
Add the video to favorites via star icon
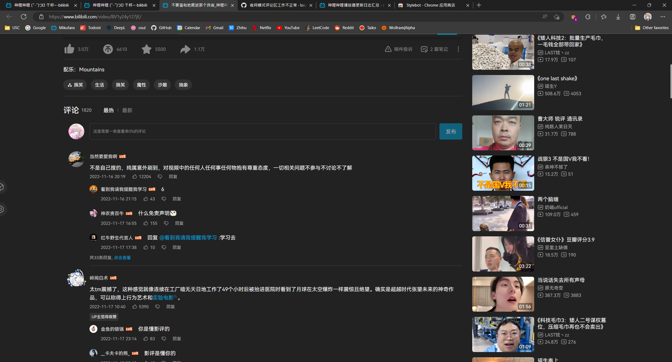pos(146,49)
